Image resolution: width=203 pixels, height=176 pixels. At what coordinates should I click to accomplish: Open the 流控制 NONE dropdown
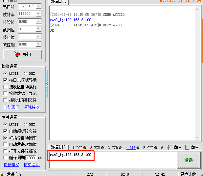coord(38,44)
